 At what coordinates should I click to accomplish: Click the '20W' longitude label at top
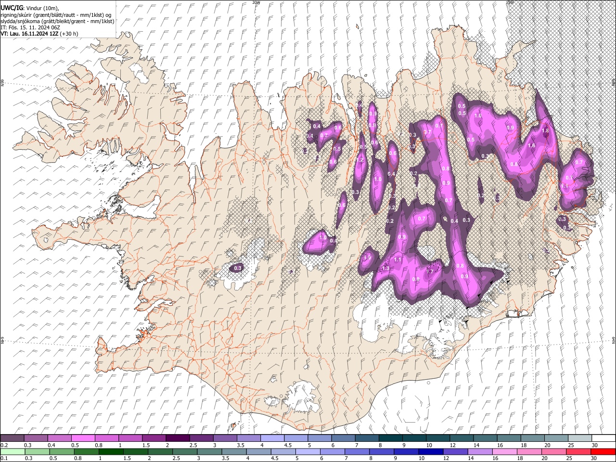click(256, 2)
